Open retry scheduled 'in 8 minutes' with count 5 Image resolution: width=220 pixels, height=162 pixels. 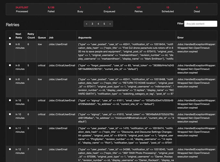point(20,67)
